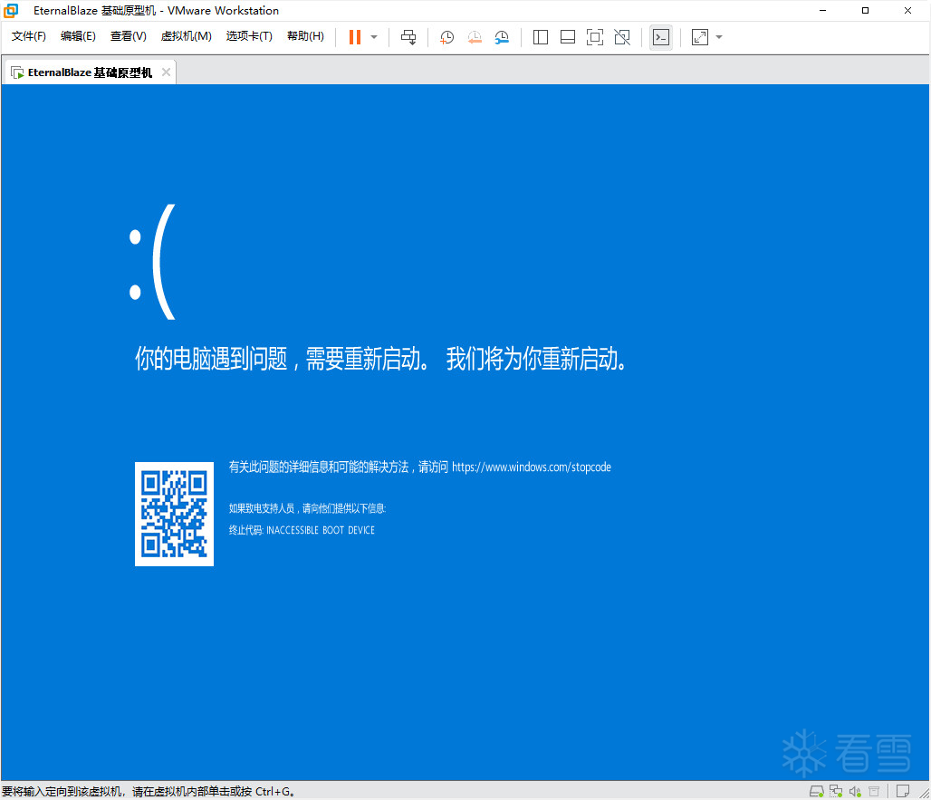Viewport: 931px width, 800px height.
Task: Open the 编辑(E) menu
Action: click(x=78, y=36)
